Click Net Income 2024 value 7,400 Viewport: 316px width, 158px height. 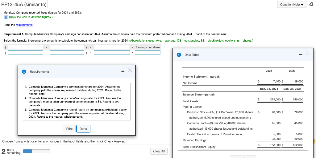(277, 81)
